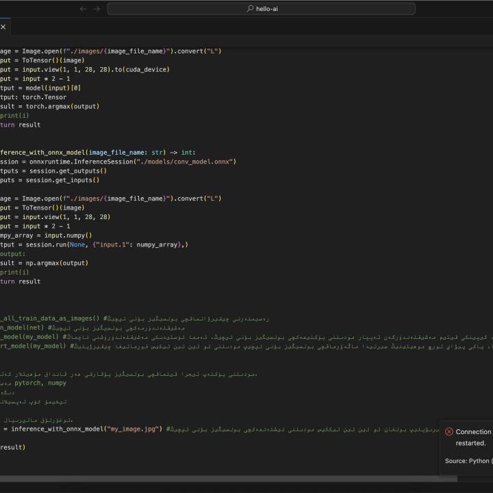
Task: Click the Go Back arrow
Action: coord(84,9)
